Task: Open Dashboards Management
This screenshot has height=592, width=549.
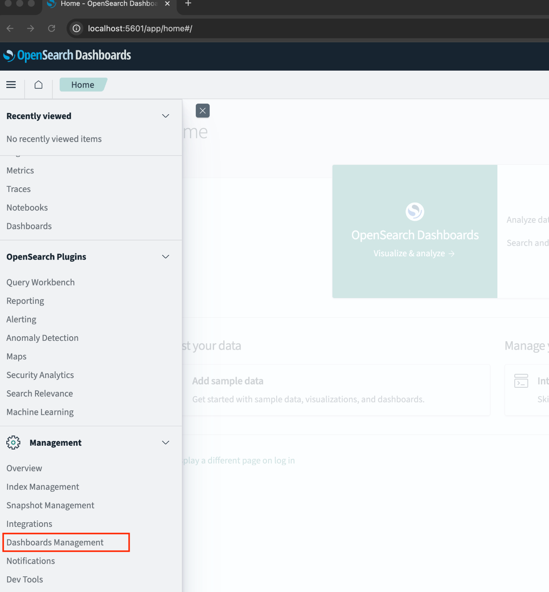Action: click(55, 543)
